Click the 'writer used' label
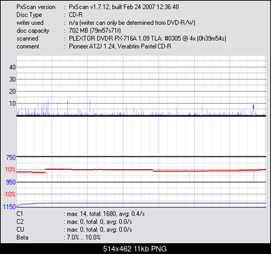 coord(30,23)
